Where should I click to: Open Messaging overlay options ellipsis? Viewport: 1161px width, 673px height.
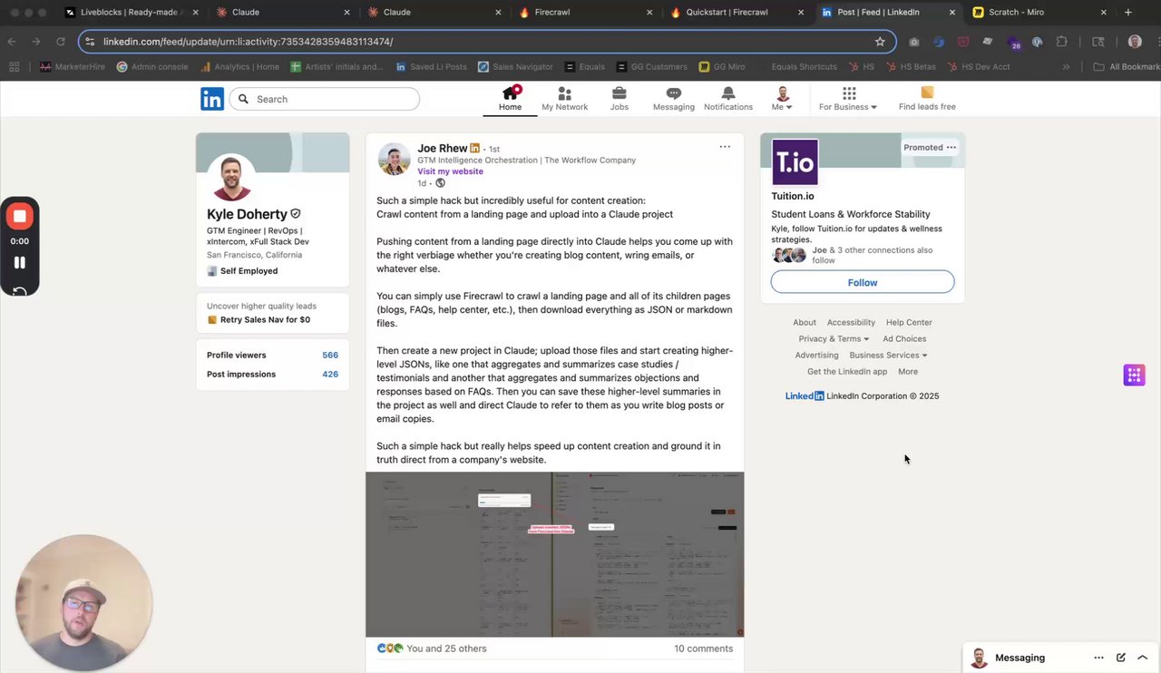click(x=1098, y=658)
